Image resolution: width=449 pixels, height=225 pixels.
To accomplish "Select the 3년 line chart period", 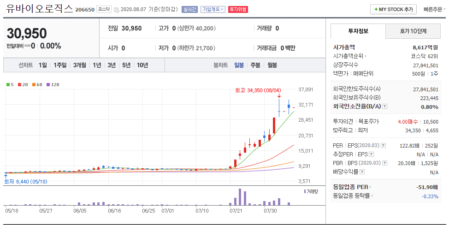I will [x=112, y=65].
